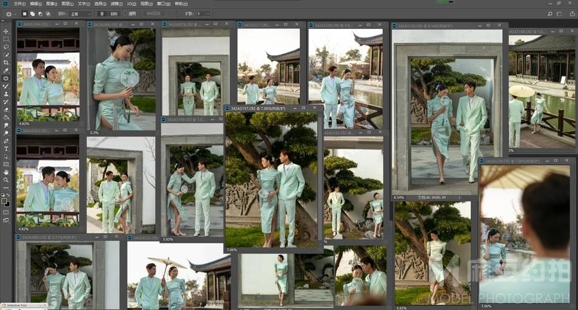
Task: Select the Brush tool
Action: click(x=6, y=86)
